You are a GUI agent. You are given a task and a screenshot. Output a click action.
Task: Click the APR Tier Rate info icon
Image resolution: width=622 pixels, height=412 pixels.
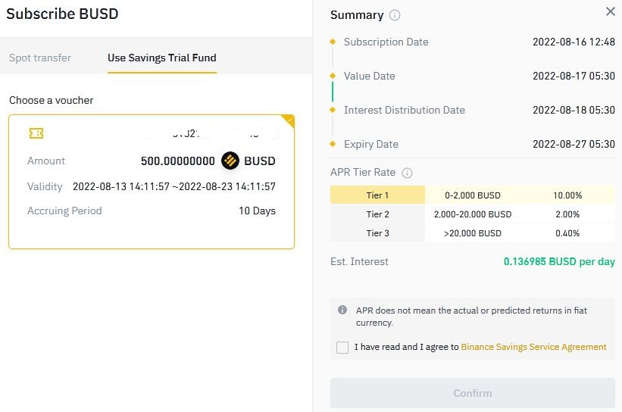click(x=407, y=173)
